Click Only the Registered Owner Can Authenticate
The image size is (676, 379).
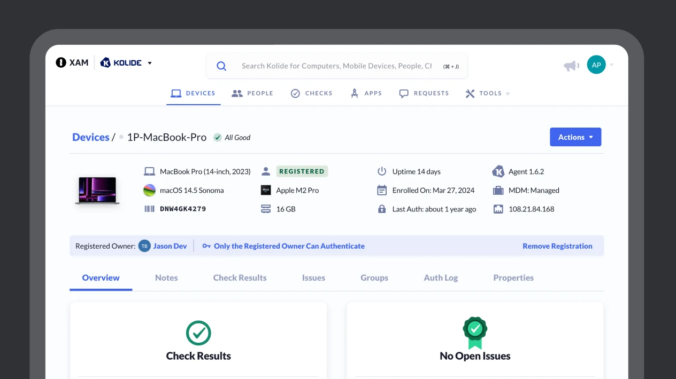[x=289, y=246]
